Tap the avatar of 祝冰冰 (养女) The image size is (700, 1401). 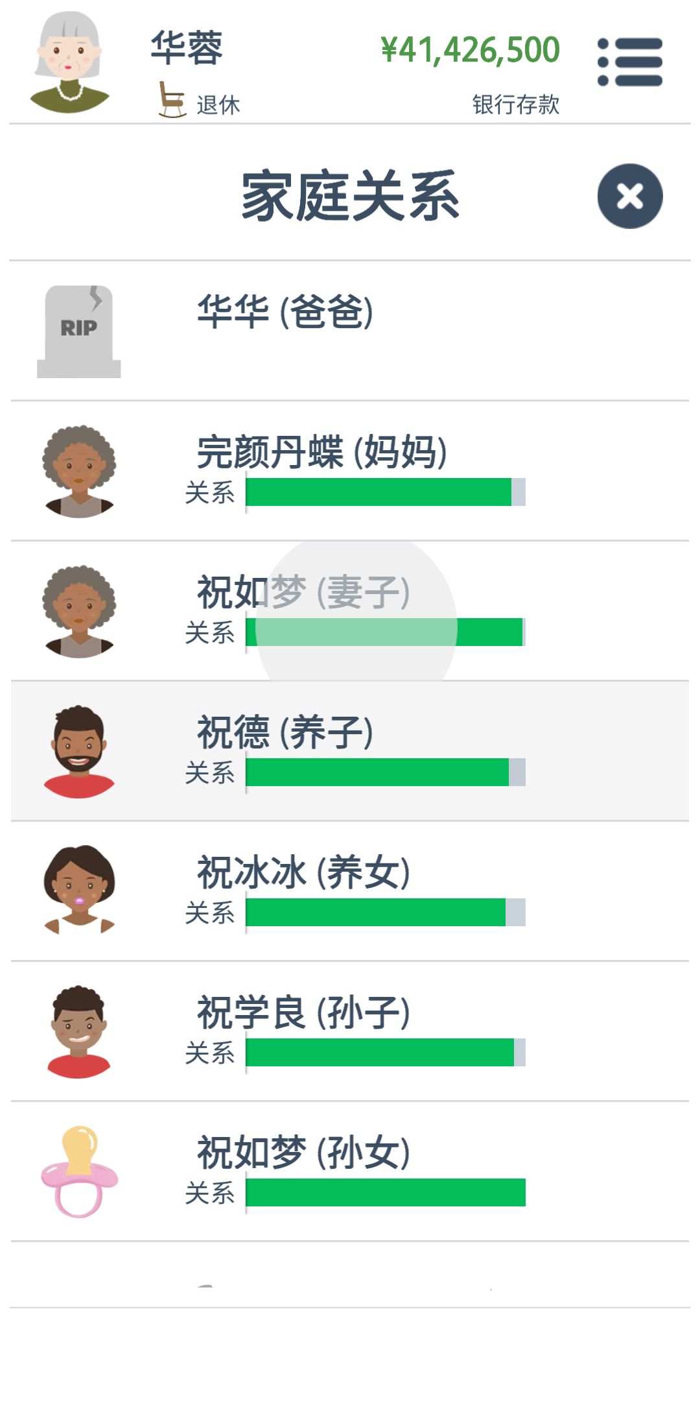coord(79,890)
